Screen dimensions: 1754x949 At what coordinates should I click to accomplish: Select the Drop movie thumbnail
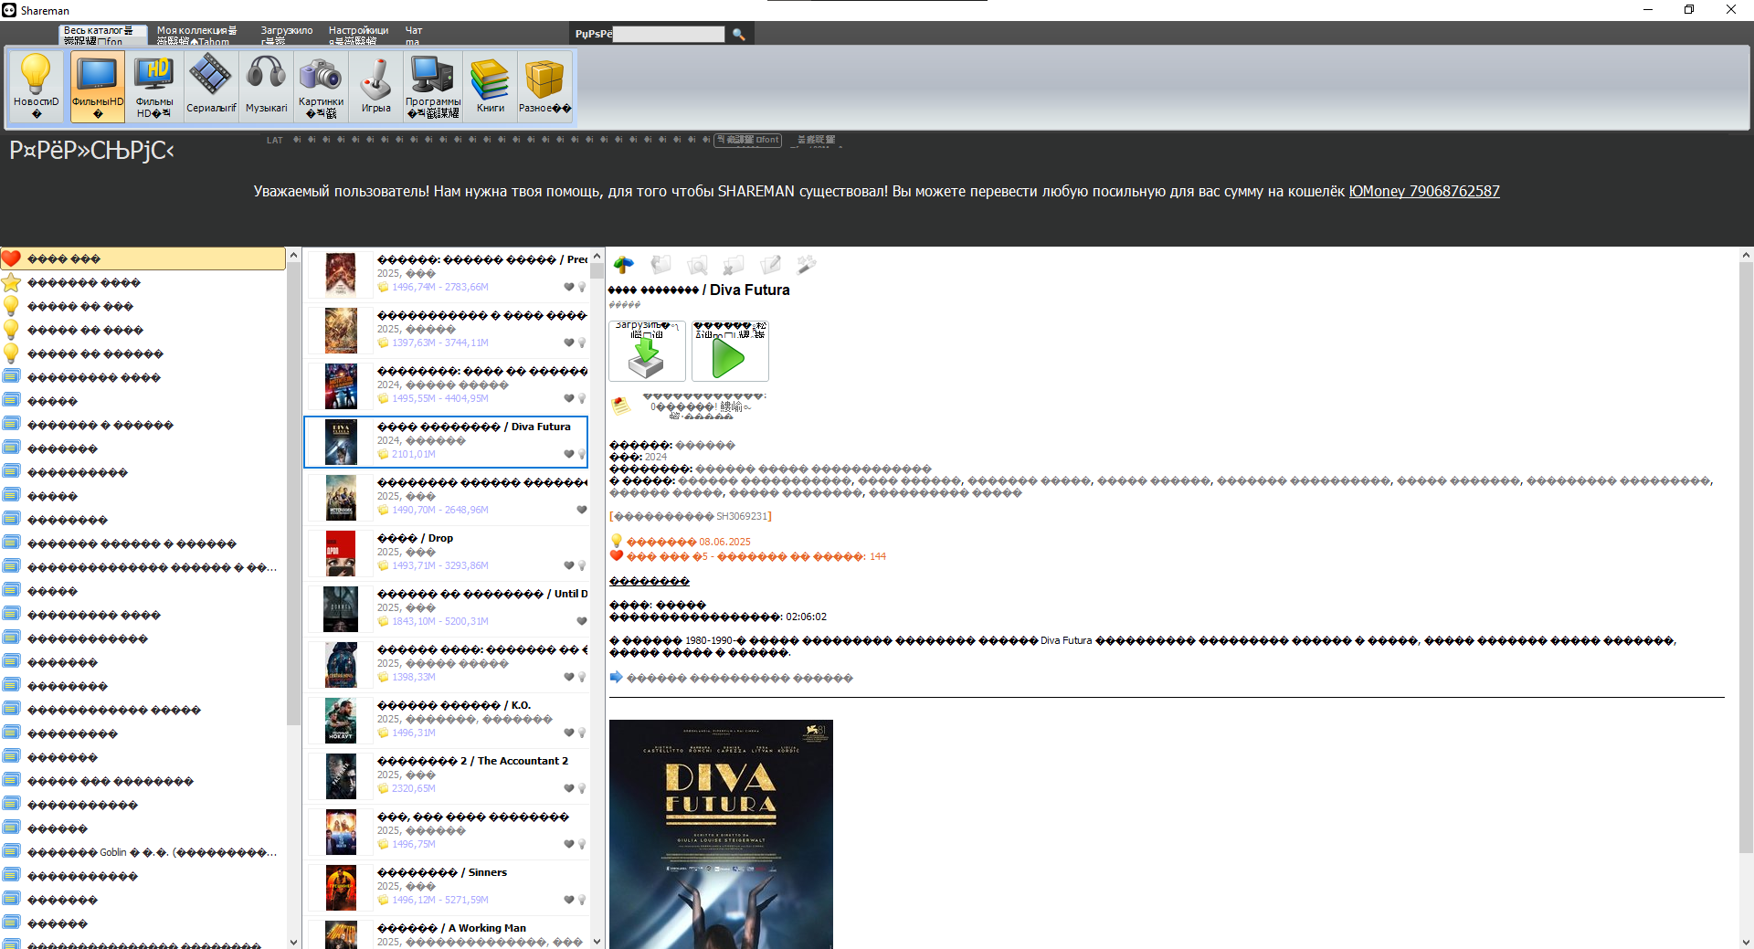click(342, 554)
